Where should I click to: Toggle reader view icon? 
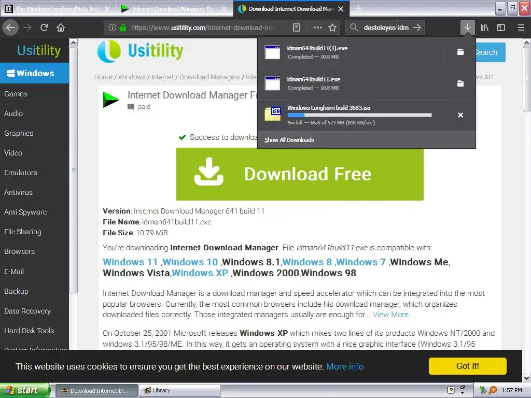(296, 27)
